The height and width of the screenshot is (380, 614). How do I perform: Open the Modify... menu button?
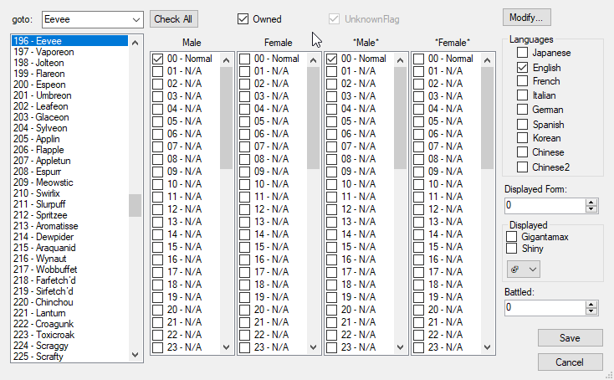[527, 18]
